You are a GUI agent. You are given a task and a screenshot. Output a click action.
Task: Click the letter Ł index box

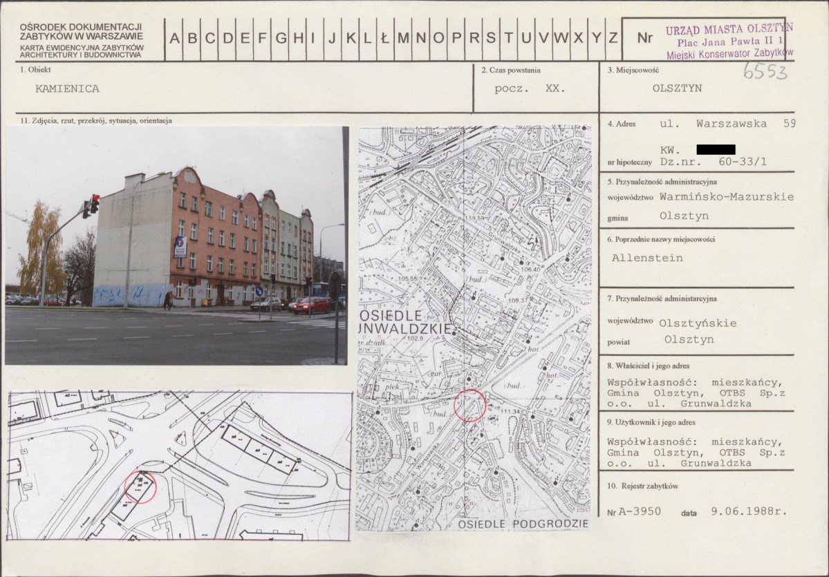click(384, 39)
